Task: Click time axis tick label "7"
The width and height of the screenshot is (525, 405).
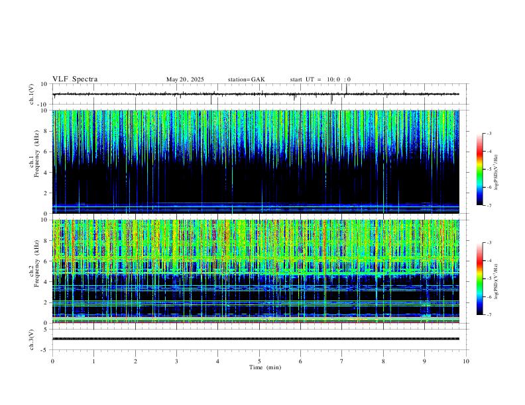Action: tap(342, 361)
